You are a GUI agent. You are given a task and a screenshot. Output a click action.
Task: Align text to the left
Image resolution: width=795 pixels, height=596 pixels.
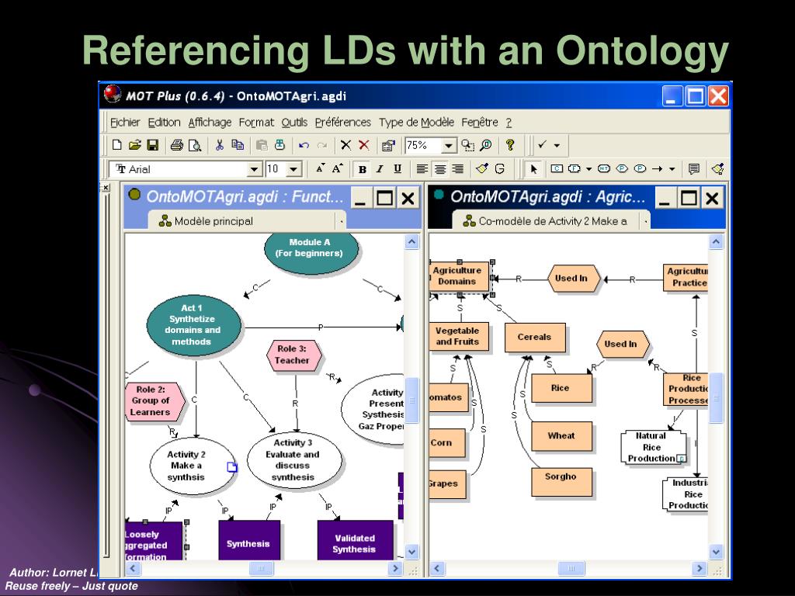pyautogui.click(x=422, y=168)
